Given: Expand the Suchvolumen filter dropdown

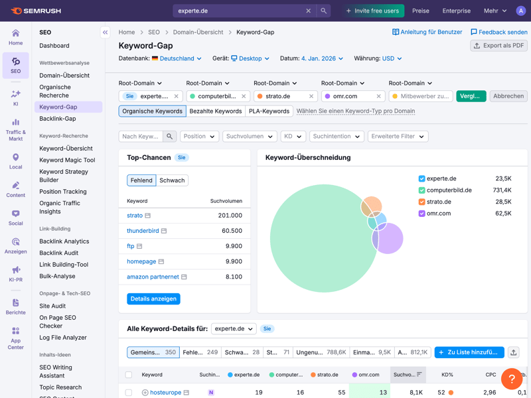Looking at the screenshot, I should [250, 136].
